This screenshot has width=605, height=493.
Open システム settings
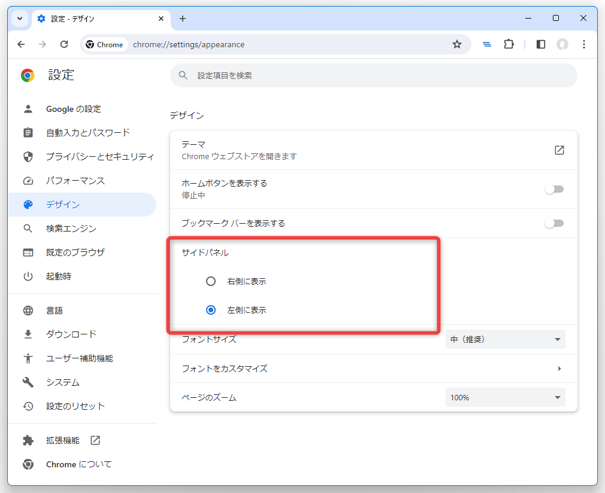click(x=82, y=382)
